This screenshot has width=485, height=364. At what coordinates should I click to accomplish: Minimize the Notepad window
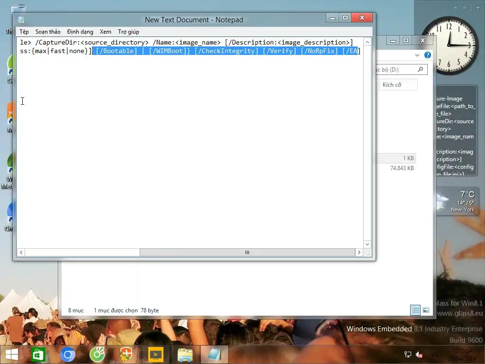332,18
